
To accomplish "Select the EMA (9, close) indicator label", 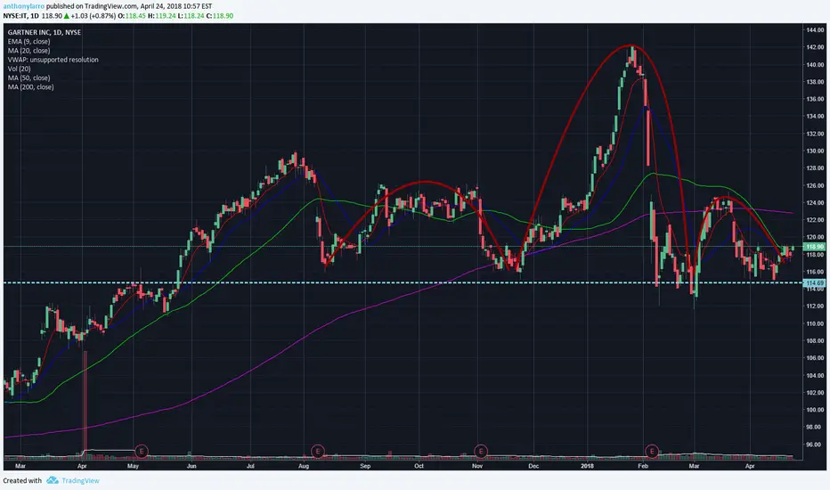I will [28, 41].
